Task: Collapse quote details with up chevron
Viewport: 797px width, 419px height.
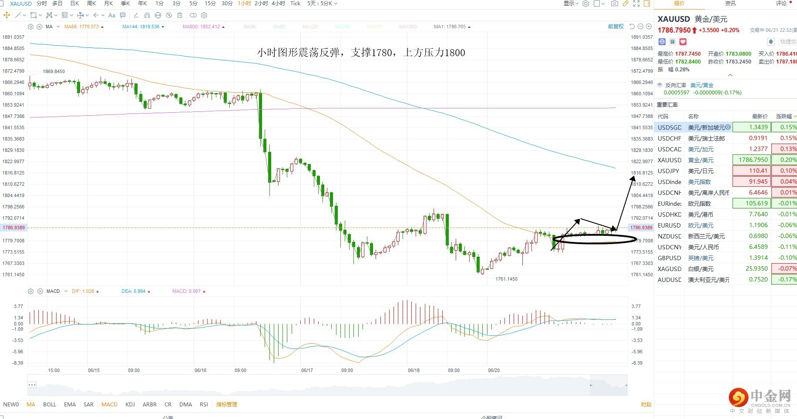Action: [x=730, y=75]
